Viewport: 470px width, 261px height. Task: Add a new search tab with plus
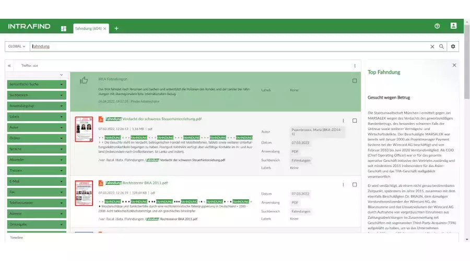click(116, 28)
